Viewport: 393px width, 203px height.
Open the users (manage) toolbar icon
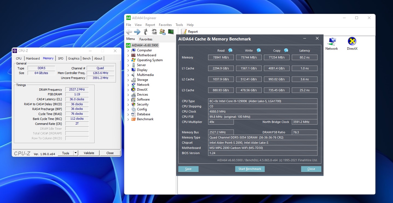(162, 32)
